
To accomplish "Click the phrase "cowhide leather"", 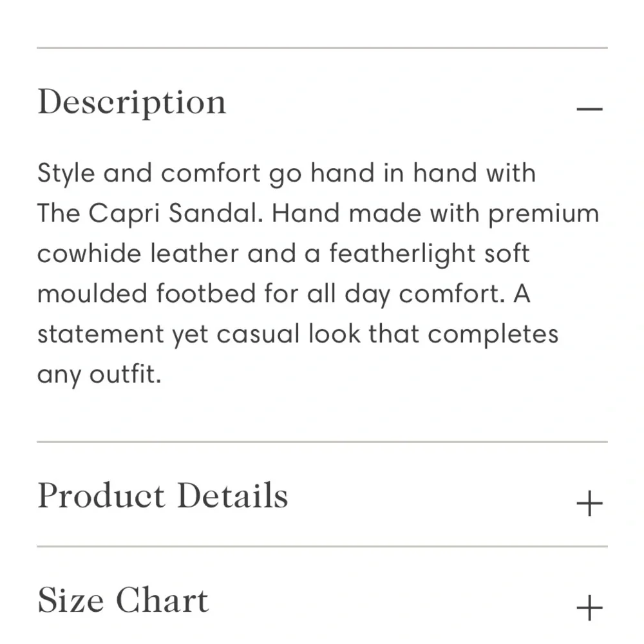I will click(138, 254).
